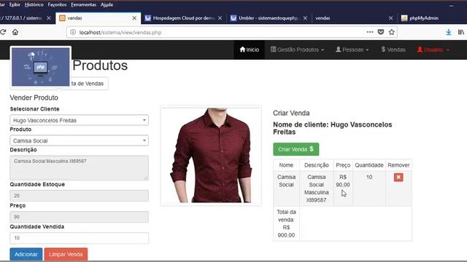Open Vendas page from navbar
The height and width of the screenshot is (262, 467).
[393, 49]
